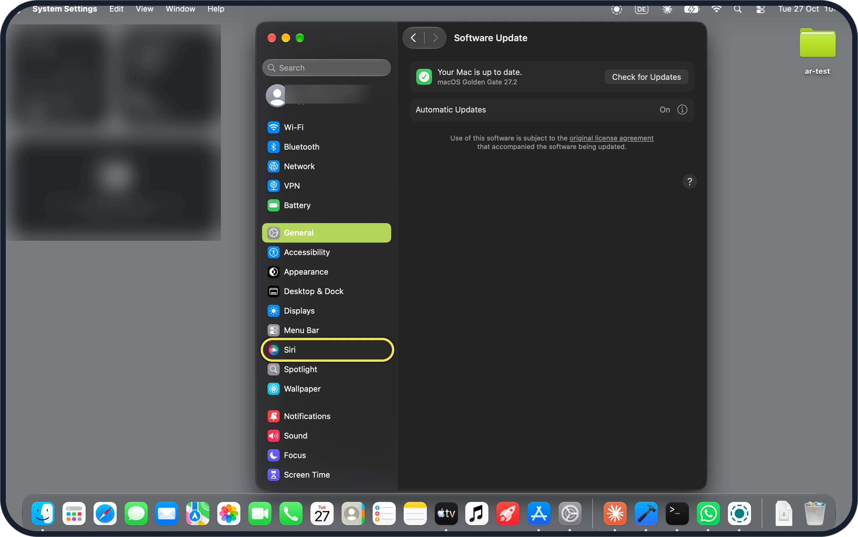Show Automatic Updates info details

pyautogui.click(x=682, y=110)
